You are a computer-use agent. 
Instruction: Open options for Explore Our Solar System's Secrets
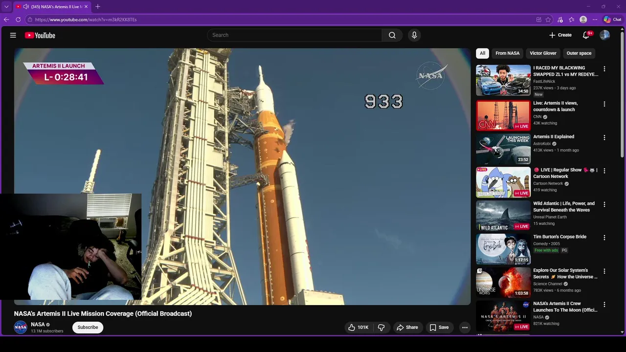pos(604,271)
